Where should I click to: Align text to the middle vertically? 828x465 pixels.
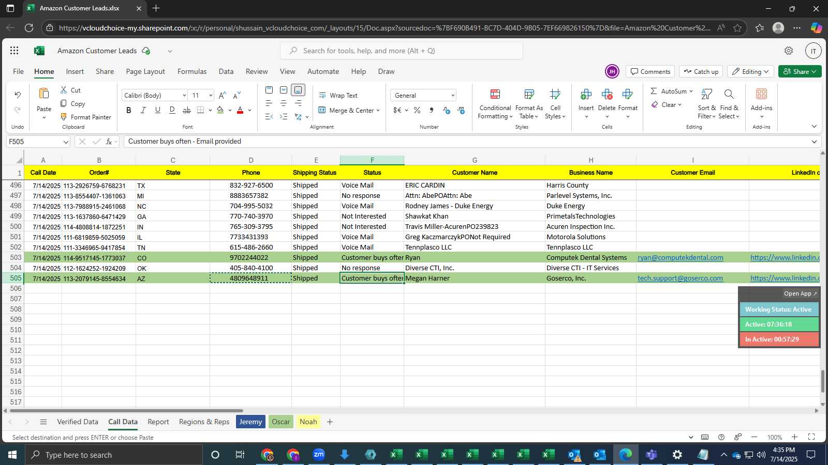tap(284, 90)
